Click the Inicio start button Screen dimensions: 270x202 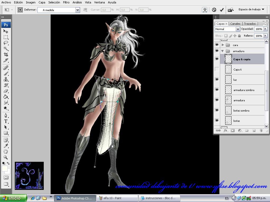click(x=14, y=198)
